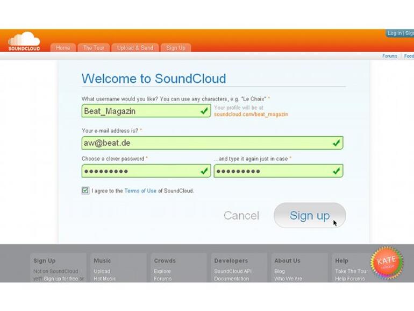This screenshot has width=414, height=311.
Task: Select the Sign Up navigation tab
Action: (x=175, y=48)
